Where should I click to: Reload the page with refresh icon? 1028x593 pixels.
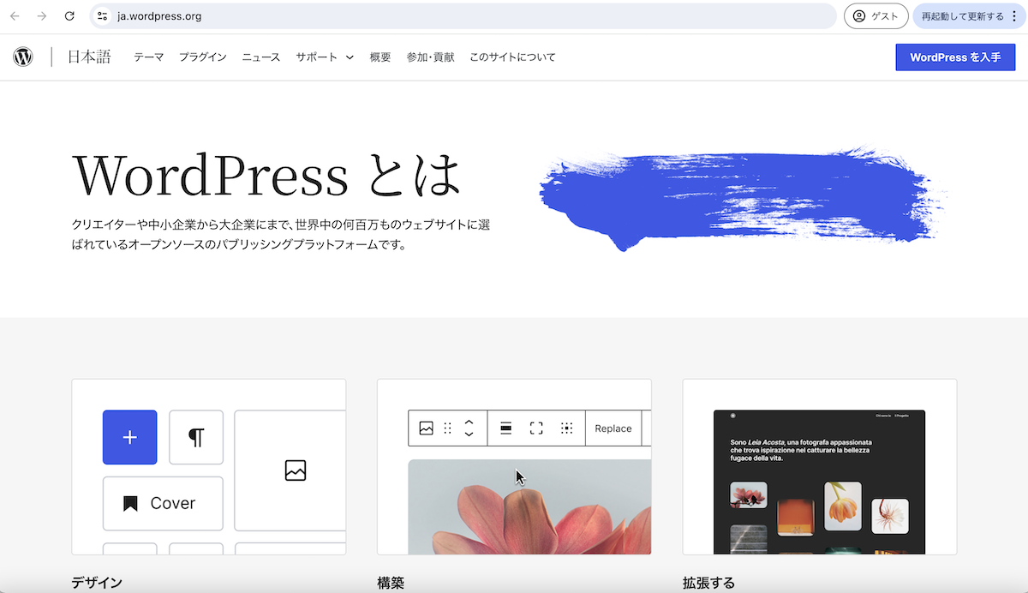point(69,16)
